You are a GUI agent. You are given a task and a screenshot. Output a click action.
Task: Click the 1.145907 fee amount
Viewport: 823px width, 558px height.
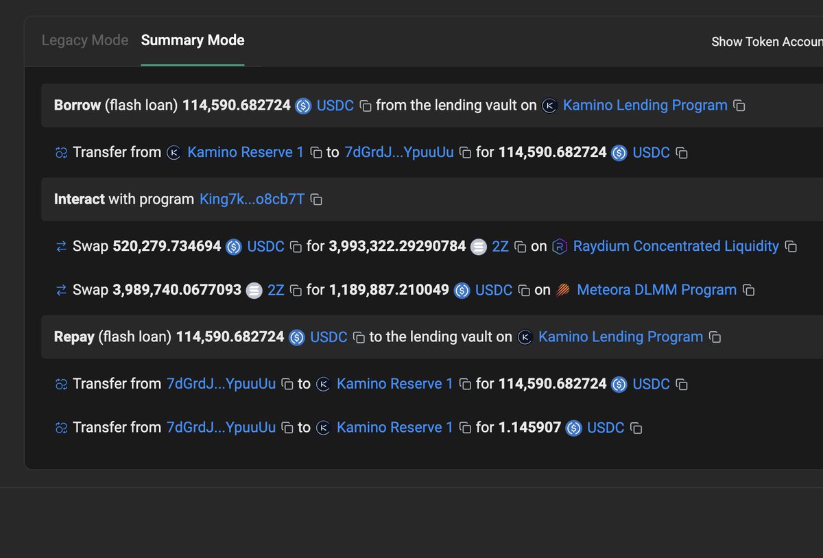[529, 427]
